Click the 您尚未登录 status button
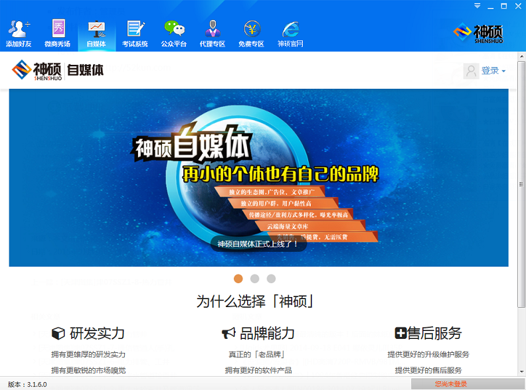Viewport: 526px width, 390px height. tap(451, 384)
